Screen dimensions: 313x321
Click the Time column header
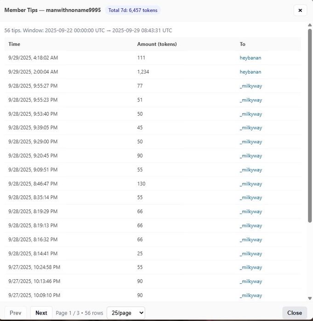[x=14, y=44]
